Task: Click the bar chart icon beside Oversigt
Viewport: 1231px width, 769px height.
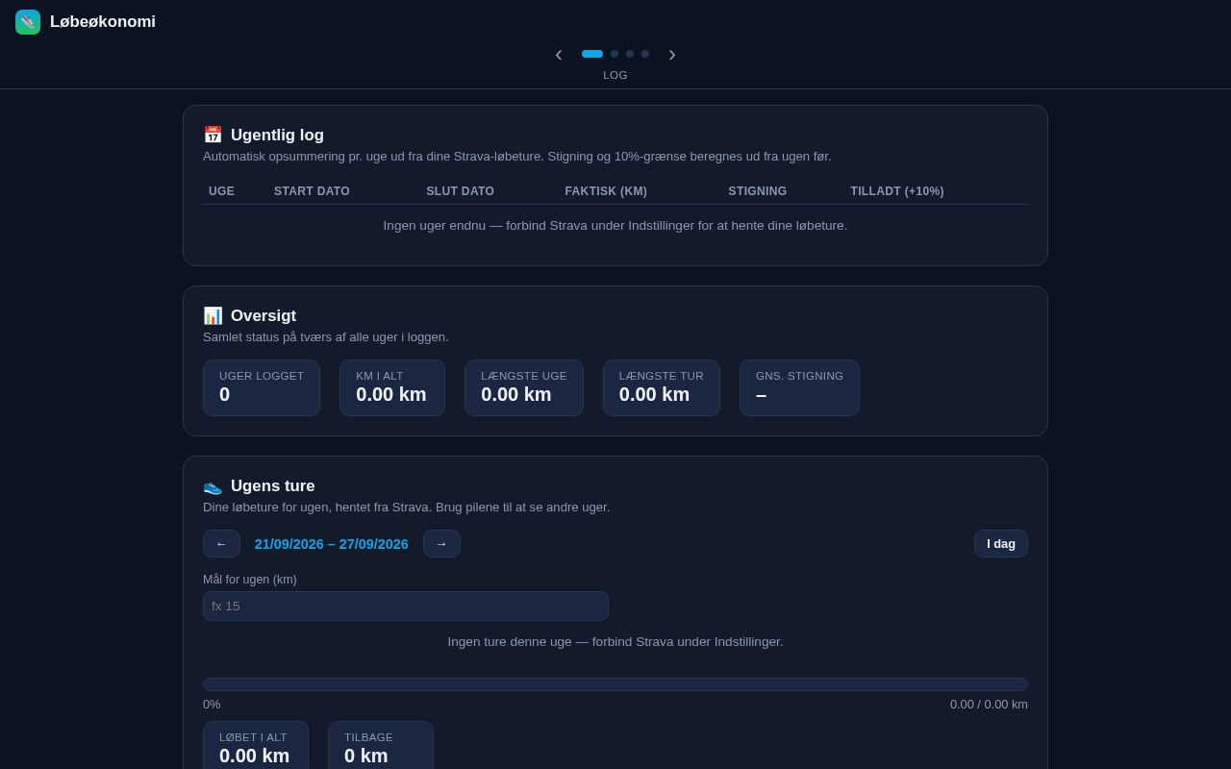Action: [213, 316]
